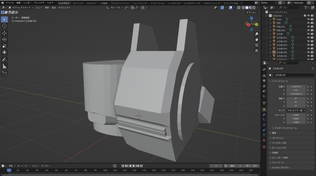Choose the Add Cube tool
Screen dimensions: 316x176
(5, 73)
